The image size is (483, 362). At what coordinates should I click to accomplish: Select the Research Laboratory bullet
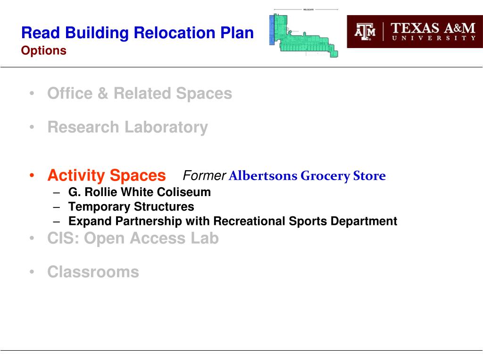click(127, 127)
